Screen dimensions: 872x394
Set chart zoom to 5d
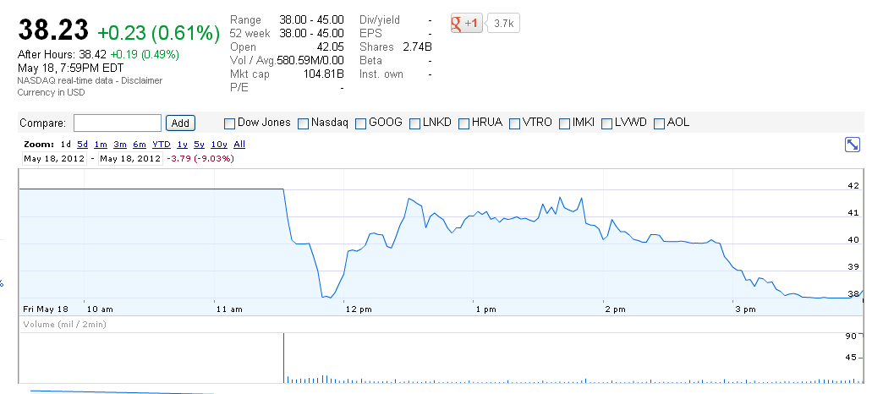[82, 145]
